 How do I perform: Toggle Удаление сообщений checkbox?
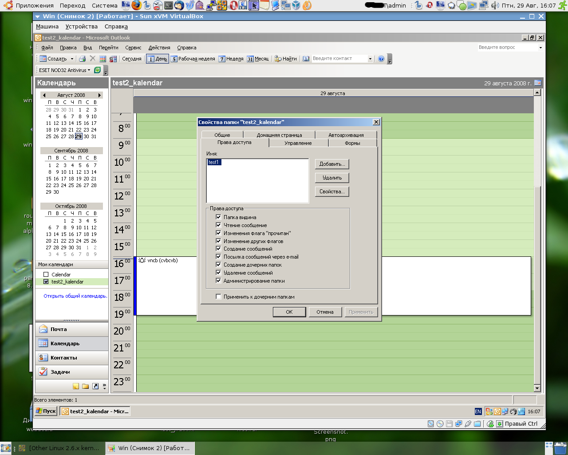pos(218,272)
